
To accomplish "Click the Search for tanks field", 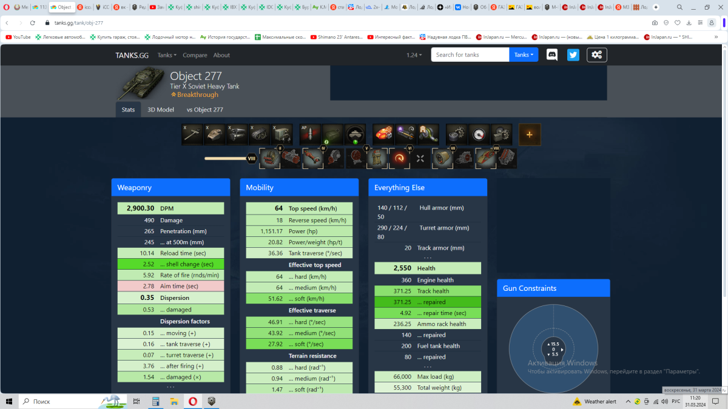I will (470, 55).
